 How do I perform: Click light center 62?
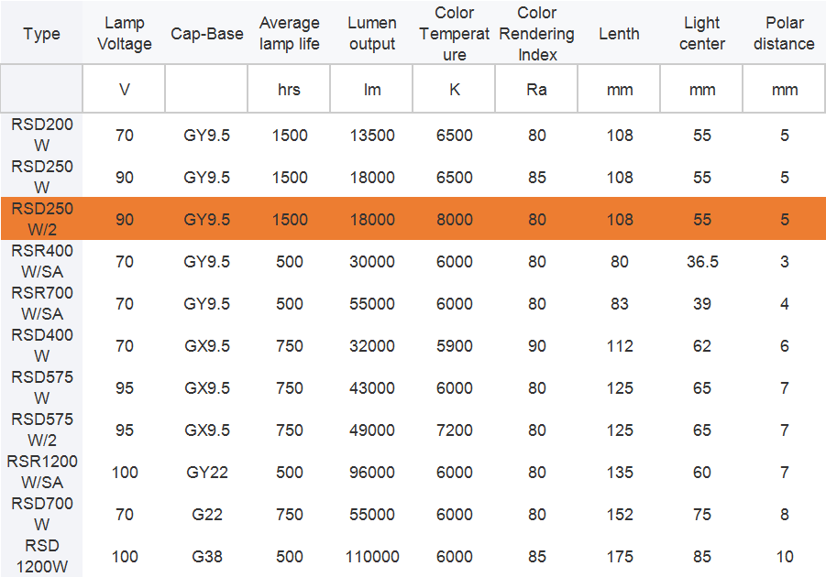(x=702, y=346)
